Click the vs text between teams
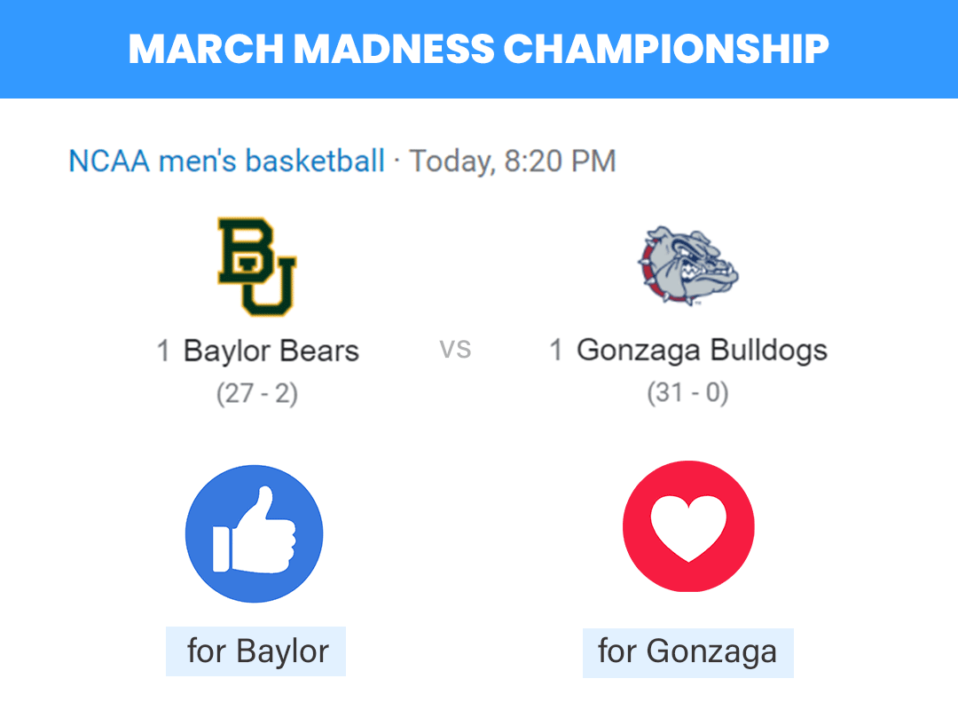 [x=455, y=350]
